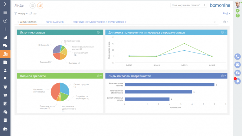Open ЭФФЕКТИВНОСТЬ МЕНЕДЖЕРОВ В ТЕКУЩЕМ МЕСЯЦЕ tab
This screenshot has height=136, width=242.
(100, 22)
